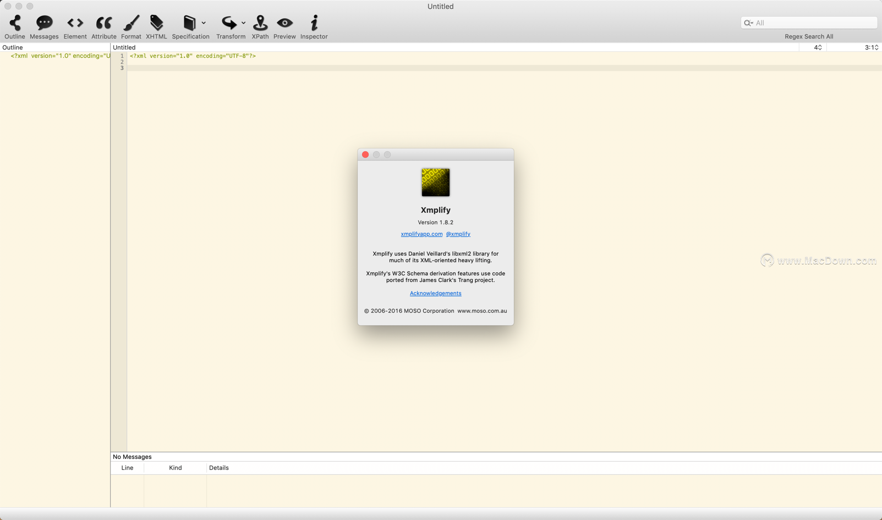Viewport: 882px width, 520px height.
Task: Click the Line column header
Action: 127,468
